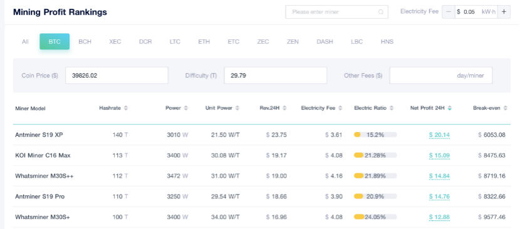Sort by Rev.24H column arrows

(284, 108)
